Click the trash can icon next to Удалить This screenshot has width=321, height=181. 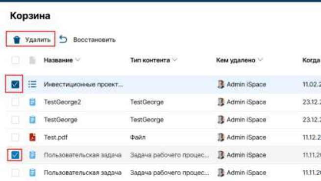coord(17,40)
